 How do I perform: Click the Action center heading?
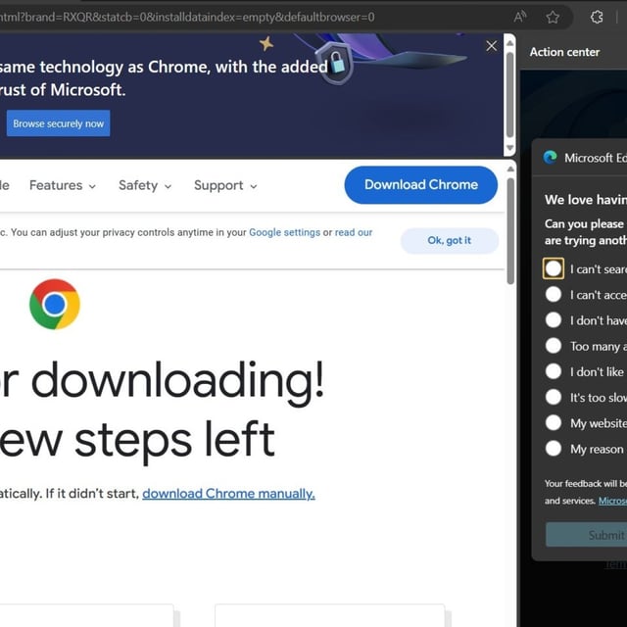[564, 52]
